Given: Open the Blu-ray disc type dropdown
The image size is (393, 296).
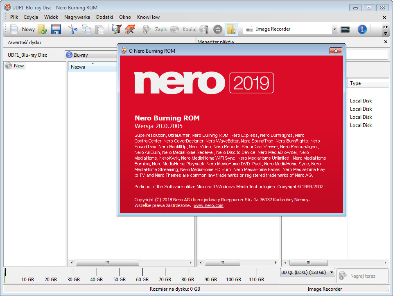Looking at the screenshot, I should tap(91, 55).
